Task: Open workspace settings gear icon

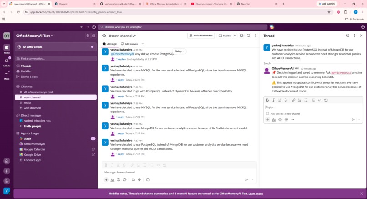Action: tap(87, 36)
